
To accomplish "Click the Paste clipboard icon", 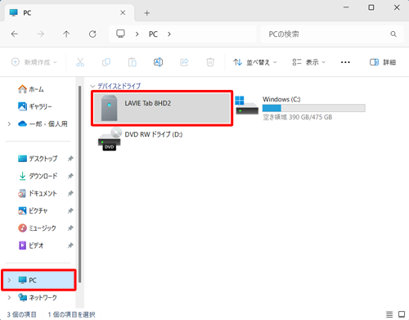I will tap(133, 62).
